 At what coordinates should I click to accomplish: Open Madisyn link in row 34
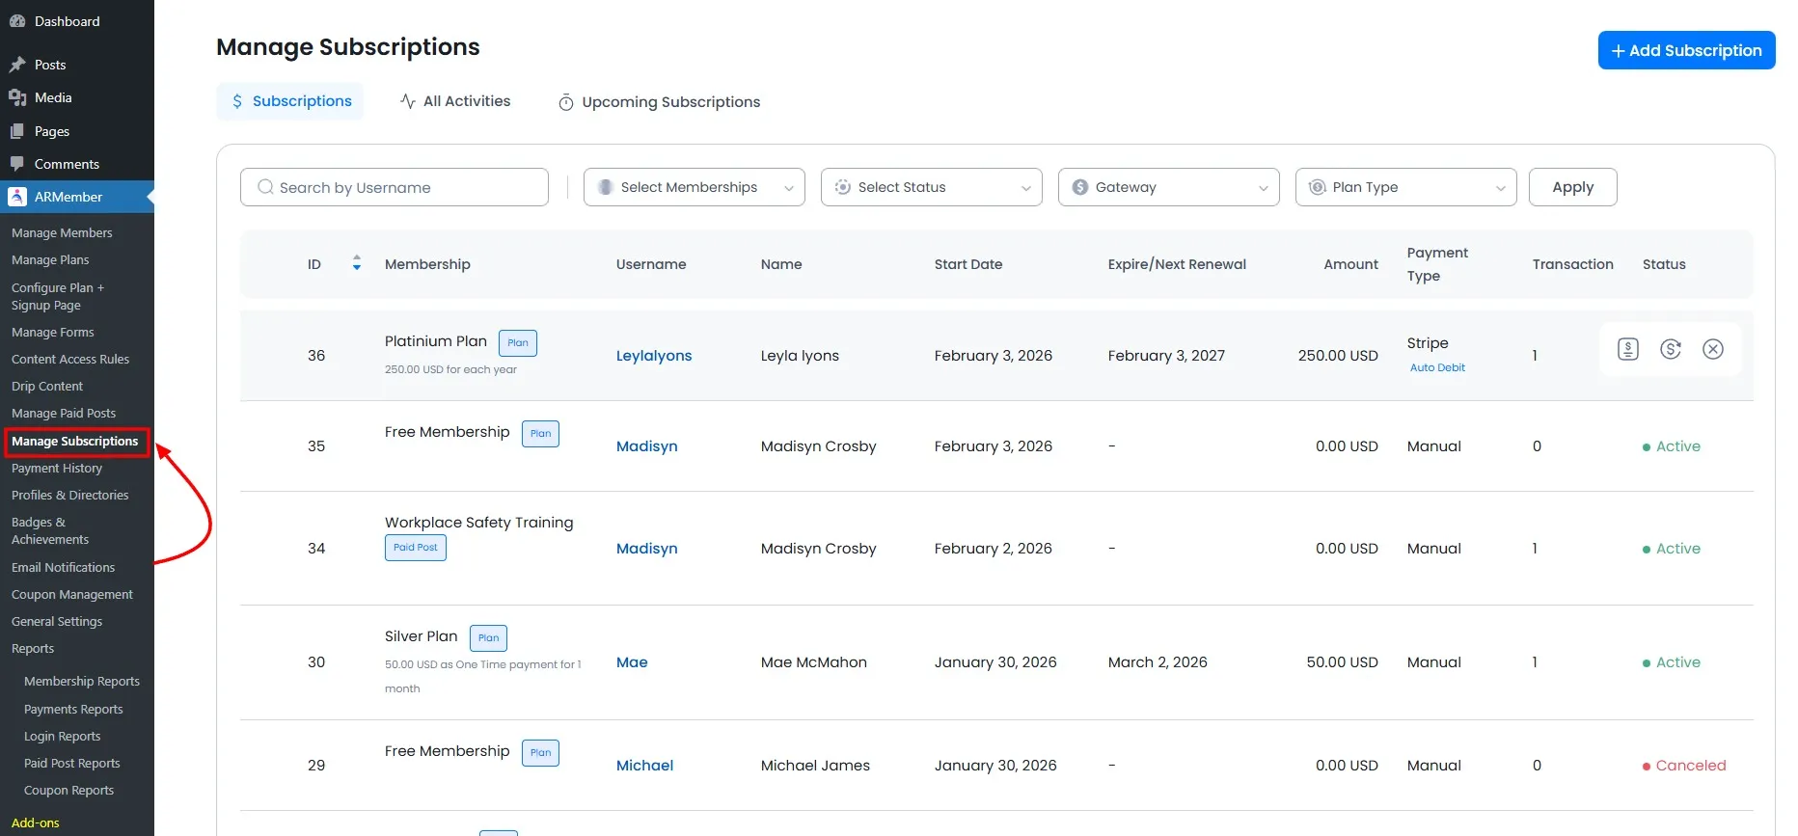[647, 549]
